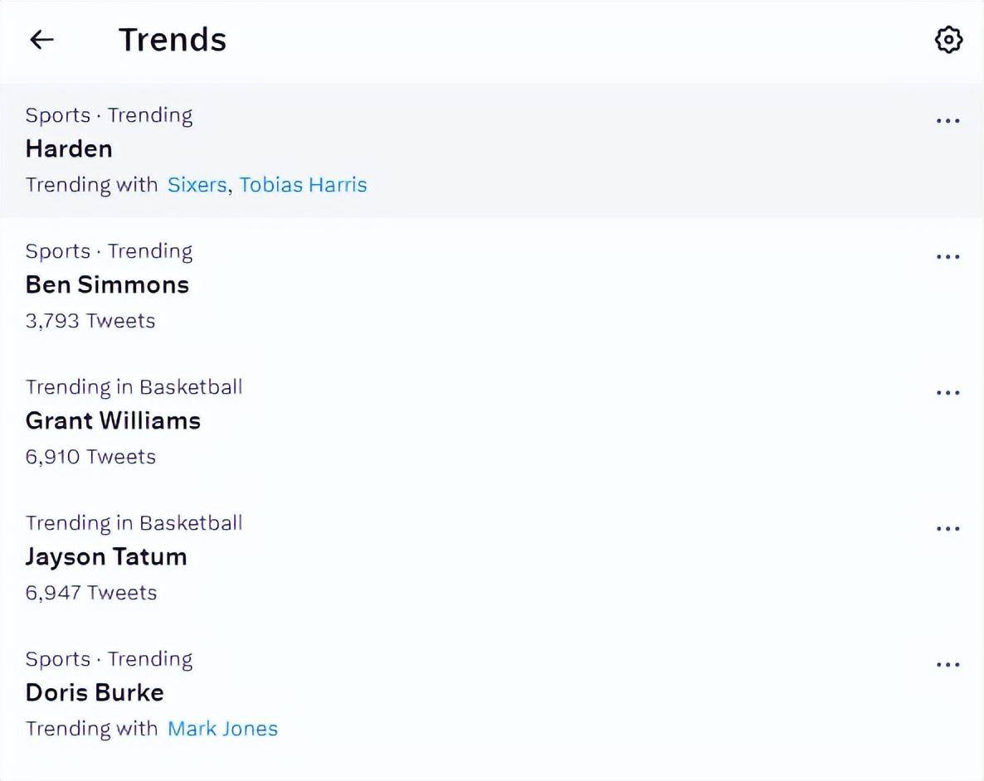Open the Tobias Harris related trend link
Viewport: 984px width, 781px height.
click(x=303, y=185)
